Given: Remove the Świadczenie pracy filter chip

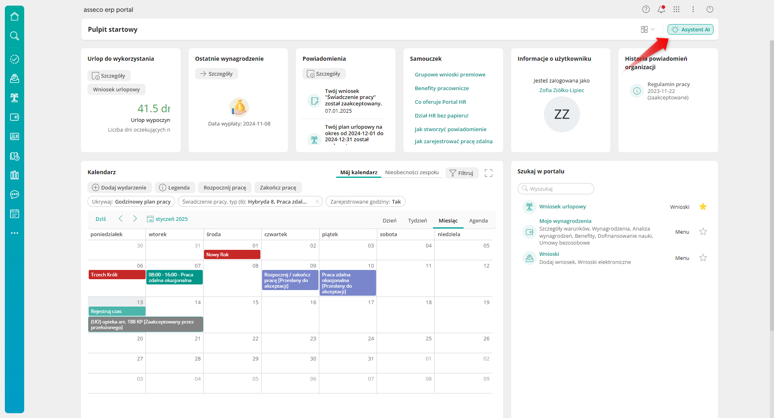Looking at the screenshot, I should coord(317,202).
